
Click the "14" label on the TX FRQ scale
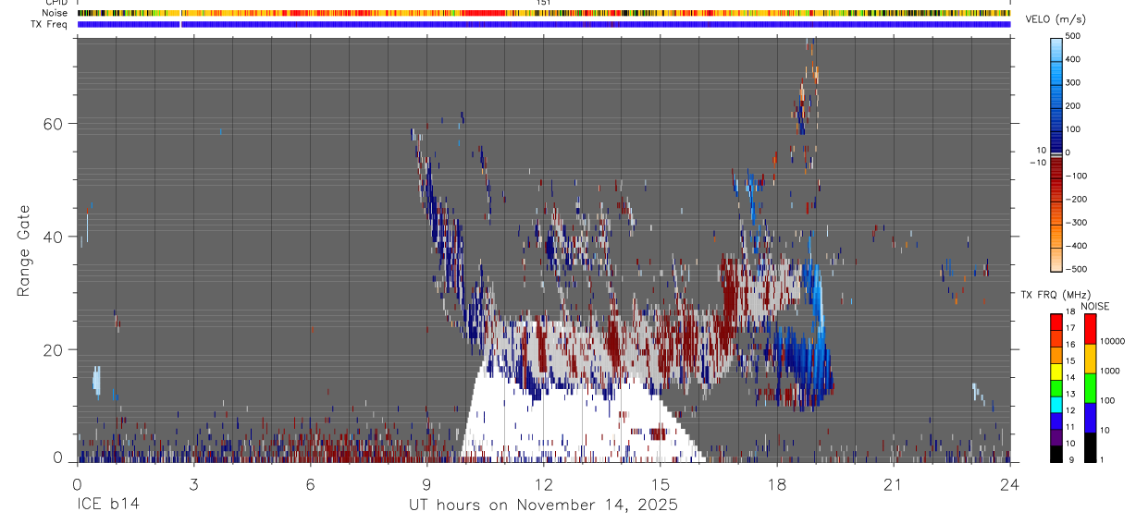click(x=1071, y=378)
